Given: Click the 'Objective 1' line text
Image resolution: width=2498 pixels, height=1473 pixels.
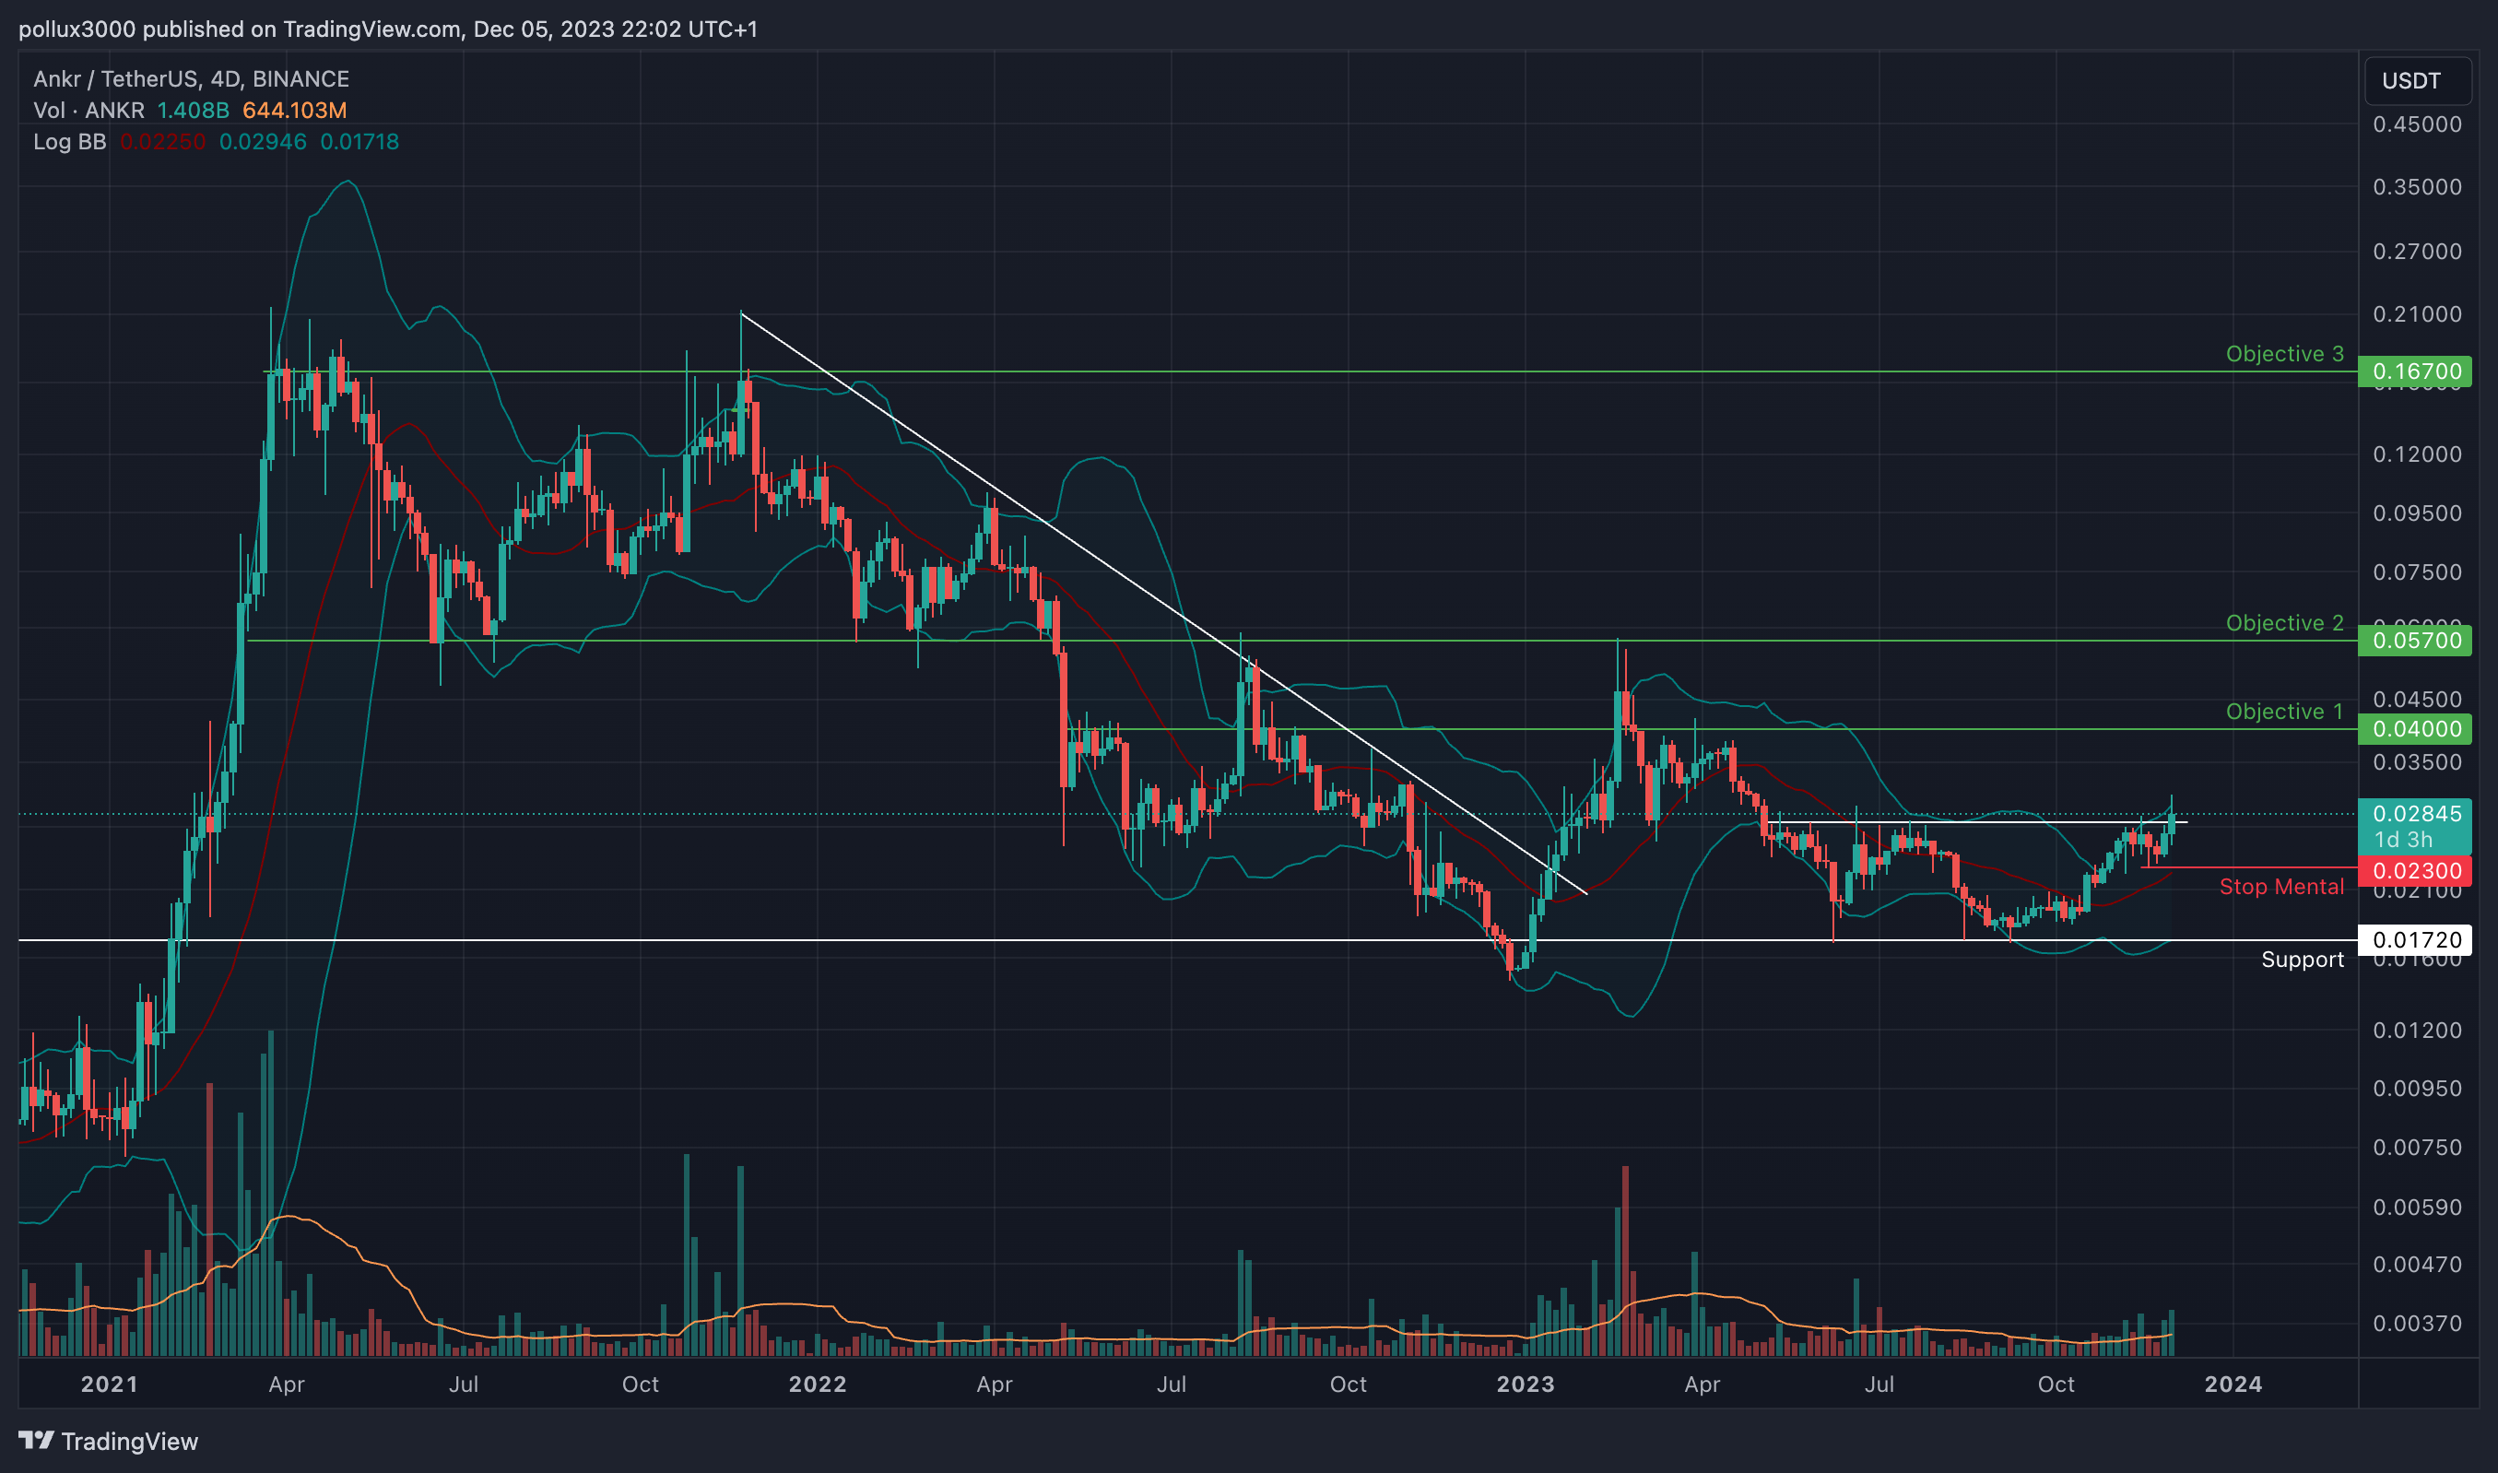Looking at the screenshot, I should [x=2285, y=711].
